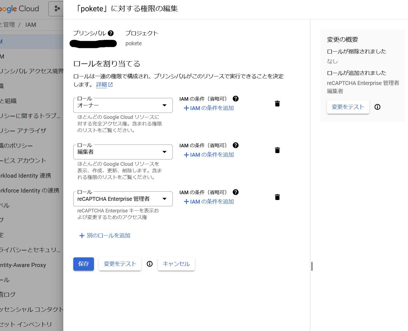This screenshot has height=331, width=408.
Task: Click info icon beside bottom 変更をテスト button
Action: pyautogui.click(x=150, y=264)
